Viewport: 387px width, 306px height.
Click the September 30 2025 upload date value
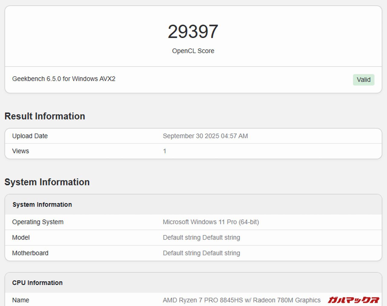pos(205,136)
